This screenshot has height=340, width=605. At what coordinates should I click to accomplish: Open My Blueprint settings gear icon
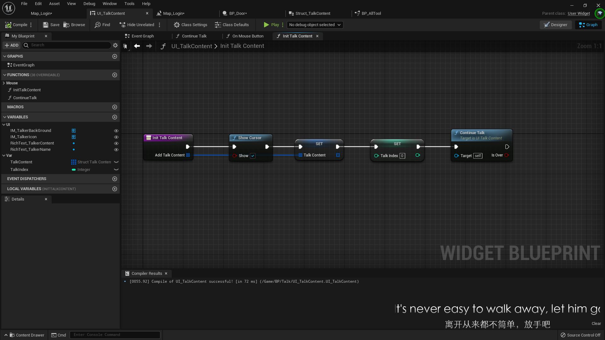point(115,45)
